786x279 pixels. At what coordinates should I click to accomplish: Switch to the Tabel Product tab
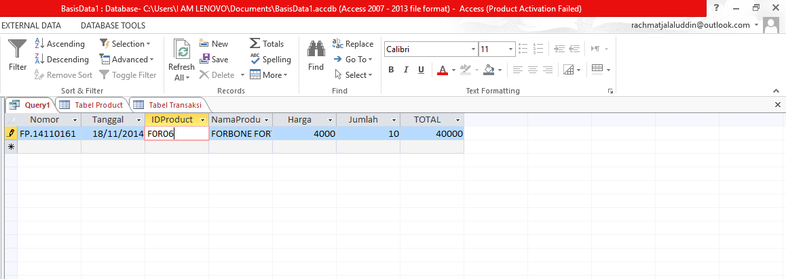[x=92, y=105]
